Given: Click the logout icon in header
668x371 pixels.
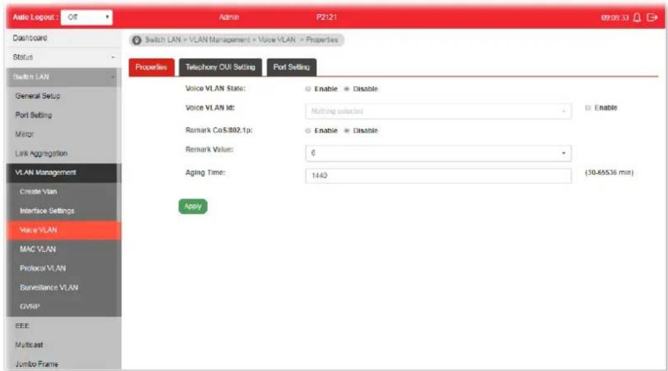Looking at the screenshot, I should click(652, 17).
